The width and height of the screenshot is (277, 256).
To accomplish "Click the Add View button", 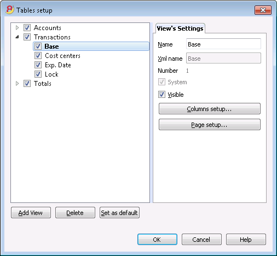I will pos(31,213).
